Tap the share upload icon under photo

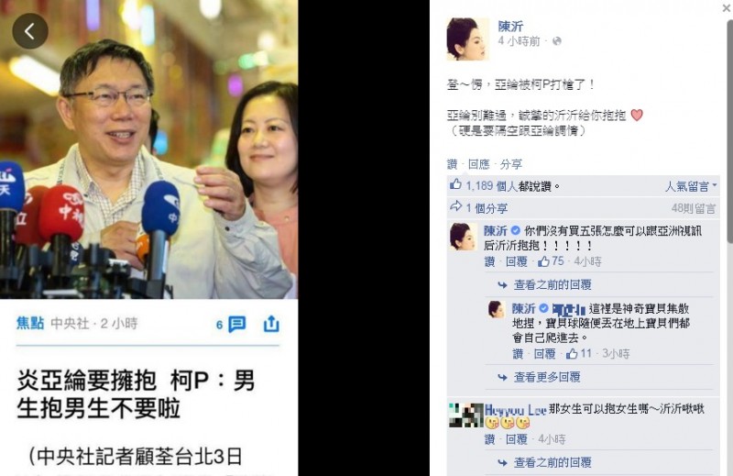271,324
